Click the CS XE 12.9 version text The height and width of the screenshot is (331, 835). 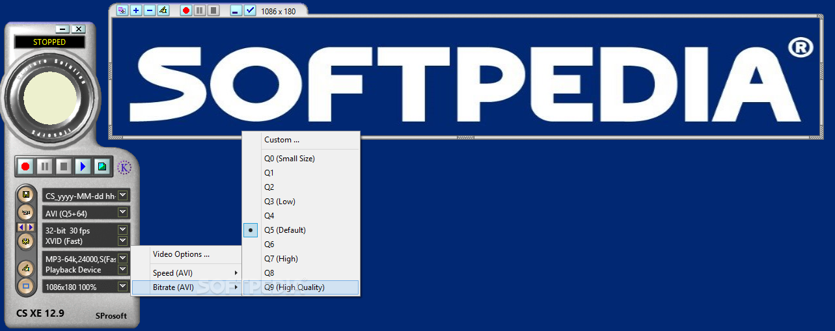click(40, 313)
